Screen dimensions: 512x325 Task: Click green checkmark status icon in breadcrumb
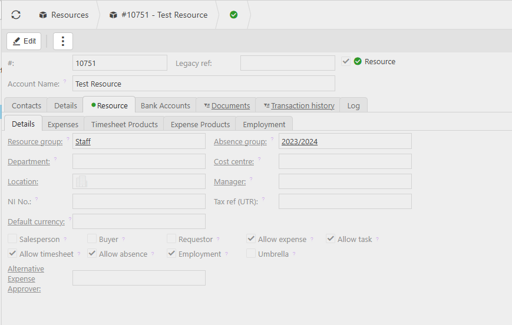click(233, 15)
